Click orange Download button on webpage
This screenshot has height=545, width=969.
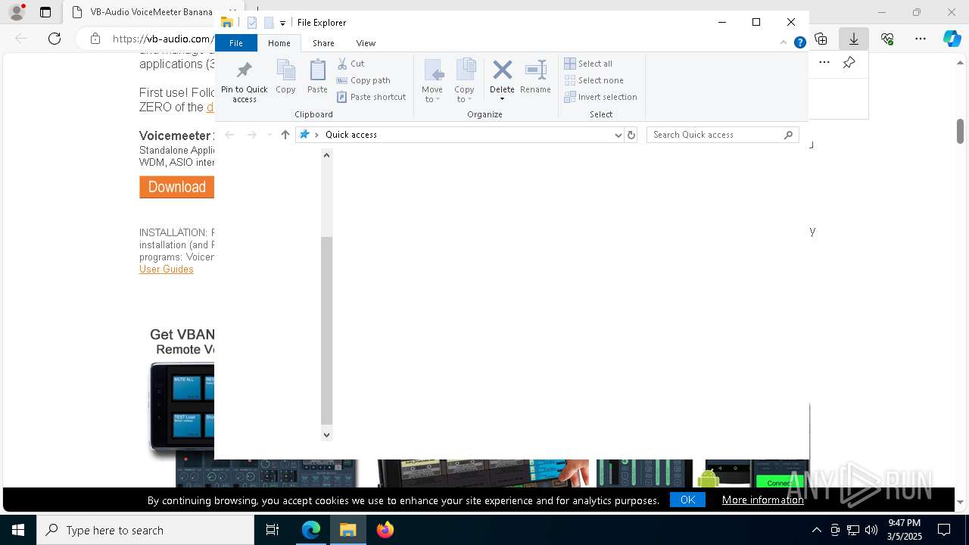pyautogui.click(x=176, y=187)
